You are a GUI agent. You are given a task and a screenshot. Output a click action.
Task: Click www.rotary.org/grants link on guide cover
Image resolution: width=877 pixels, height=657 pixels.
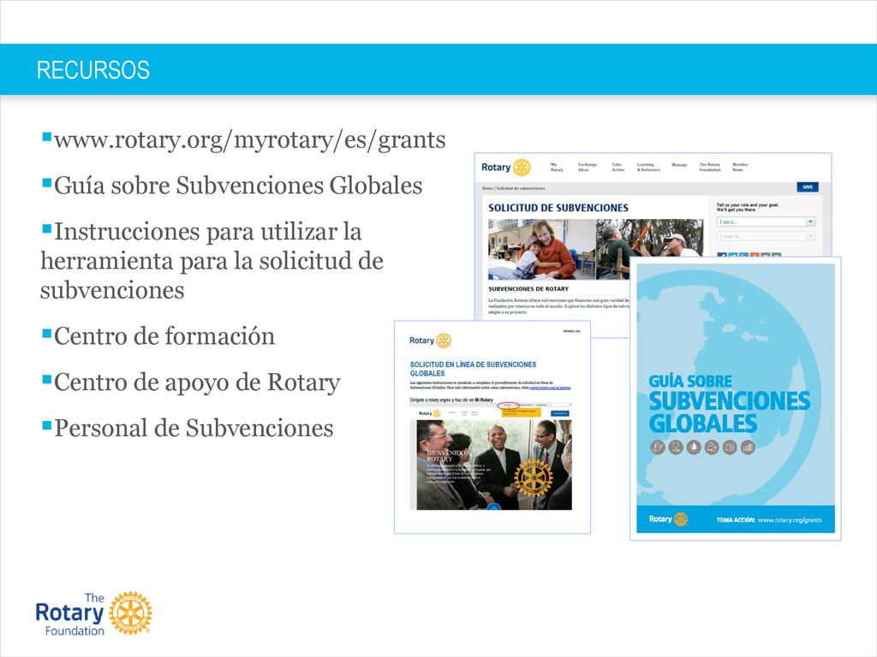click(x=790, y=520)
